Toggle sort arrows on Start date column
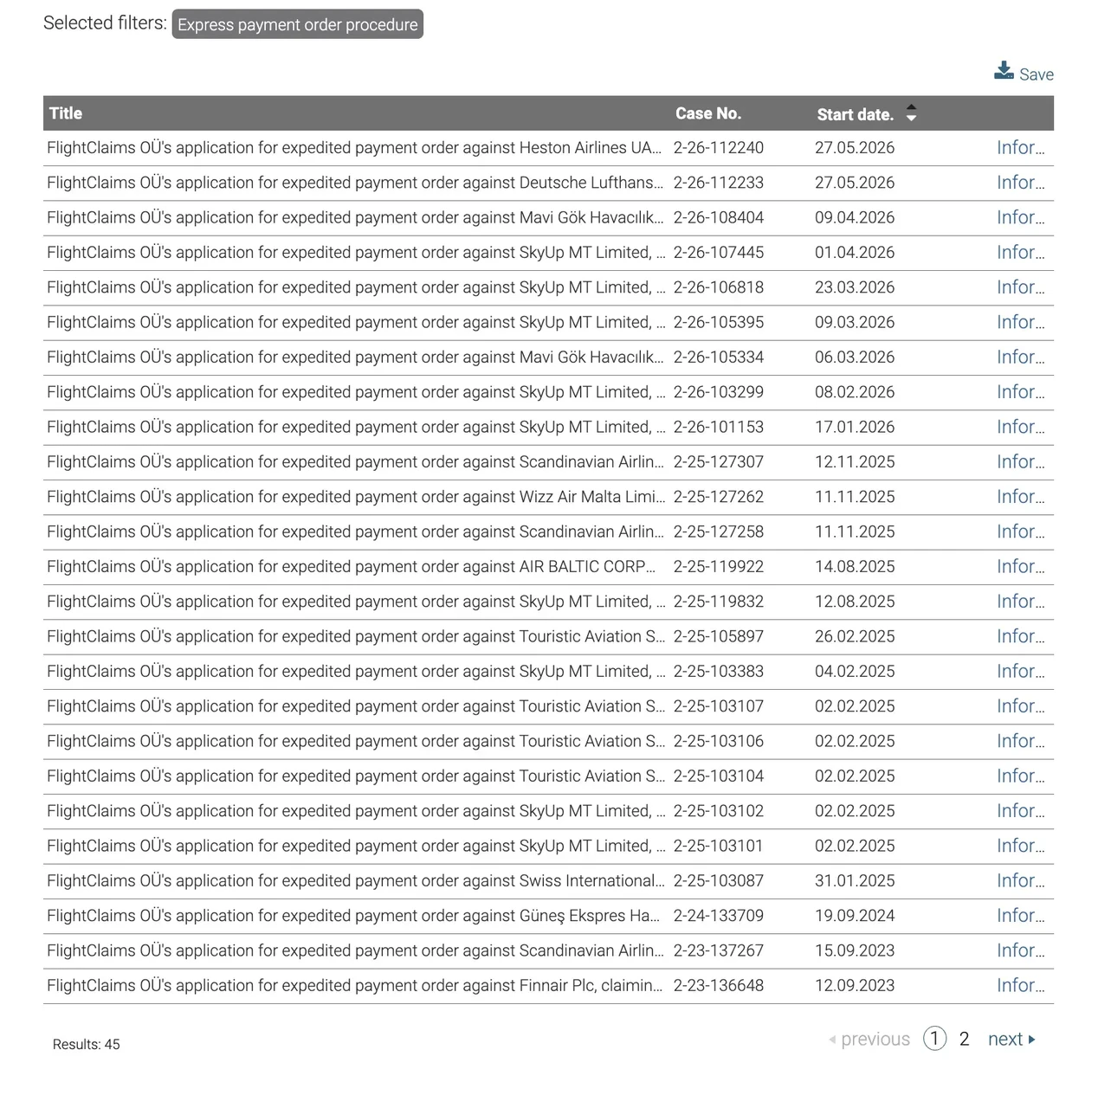Viewport: 1098px width, 1108px height. pos(911,113)
